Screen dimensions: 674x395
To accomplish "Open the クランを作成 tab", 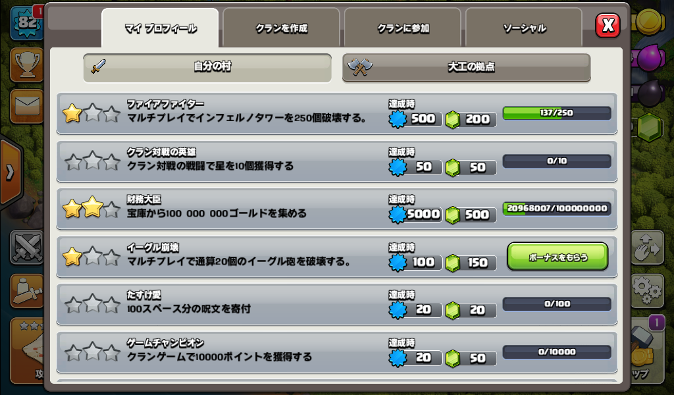I will (x=281, y=28).
